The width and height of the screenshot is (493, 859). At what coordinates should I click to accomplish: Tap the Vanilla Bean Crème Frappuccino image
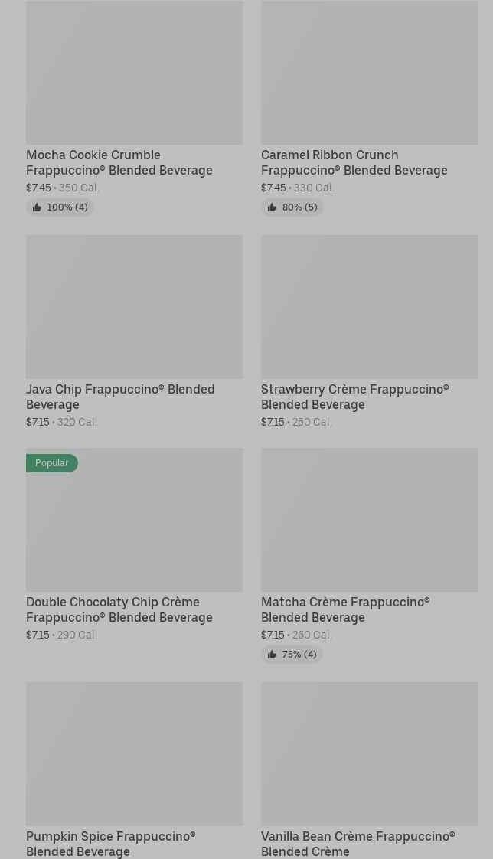369,753
